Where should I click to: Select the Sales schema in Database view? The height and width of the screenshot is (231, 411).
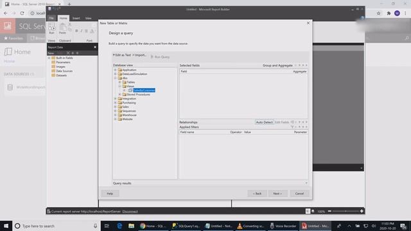click(x=126, y=107)
